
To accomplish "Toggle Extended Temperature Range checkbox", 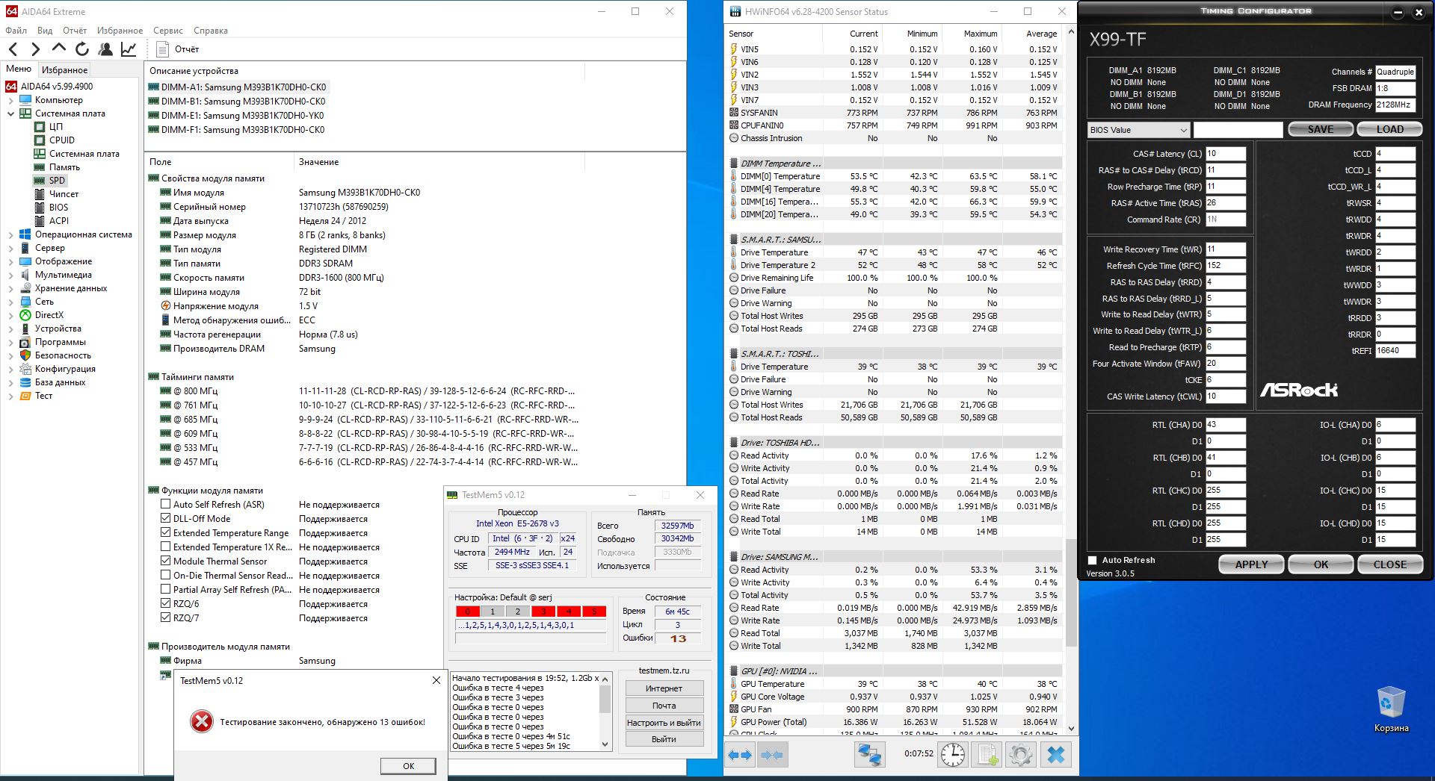I will (x=166, y=533).
